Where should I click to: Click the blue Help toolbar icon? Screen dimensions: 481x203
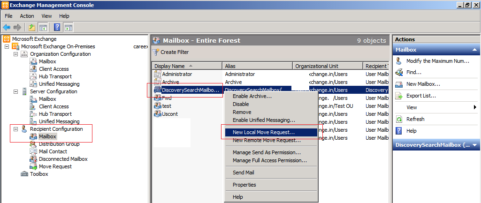point(57,27)
